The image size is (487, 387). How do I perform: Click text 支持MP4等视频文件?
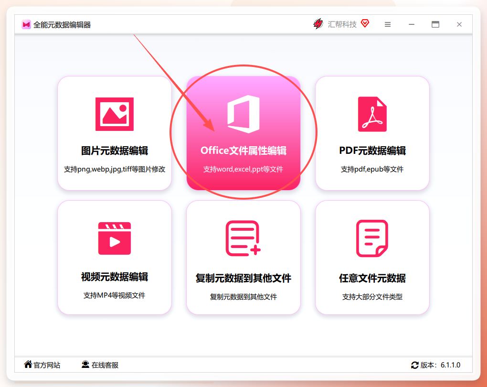click(114, 295)
